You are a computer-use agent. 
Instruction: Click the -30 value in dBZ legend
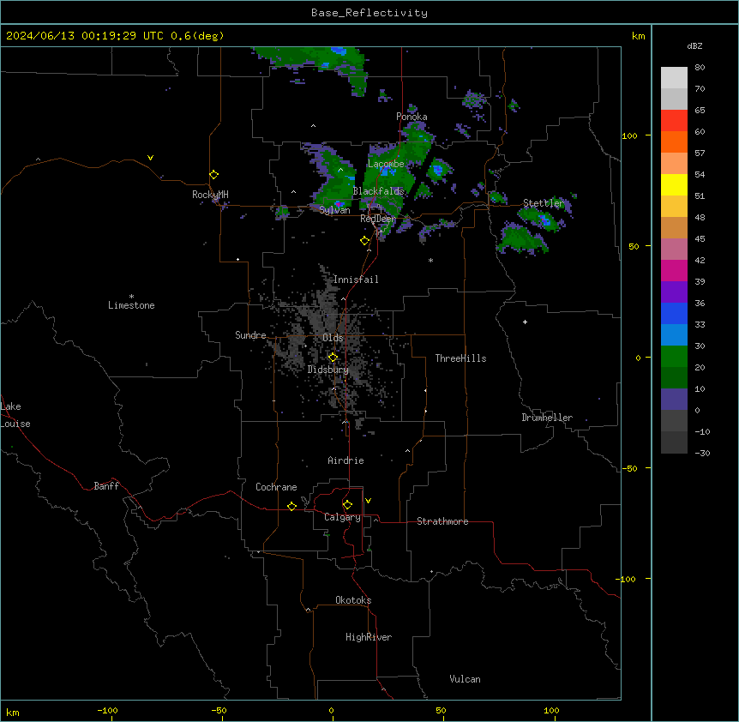coord(702,454)
